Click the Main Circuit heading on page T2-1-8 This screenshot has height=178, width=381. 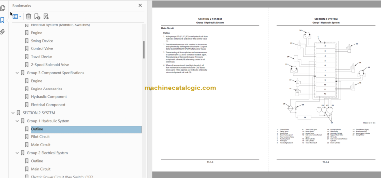[x=167, y=28]
